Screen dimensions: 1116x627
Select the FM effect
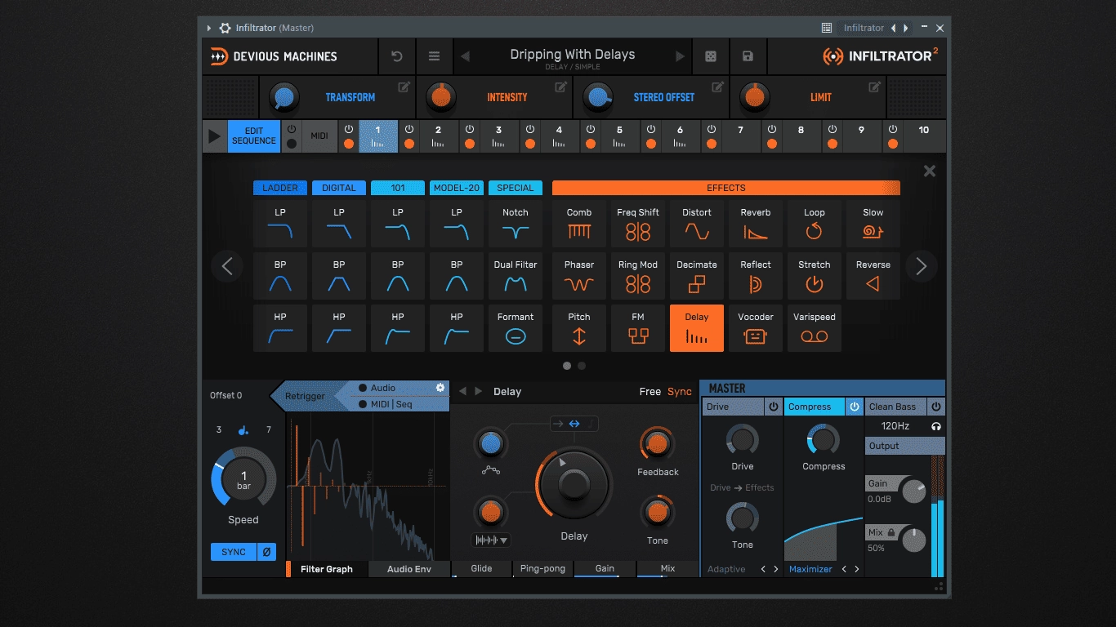tap(638, 328)
